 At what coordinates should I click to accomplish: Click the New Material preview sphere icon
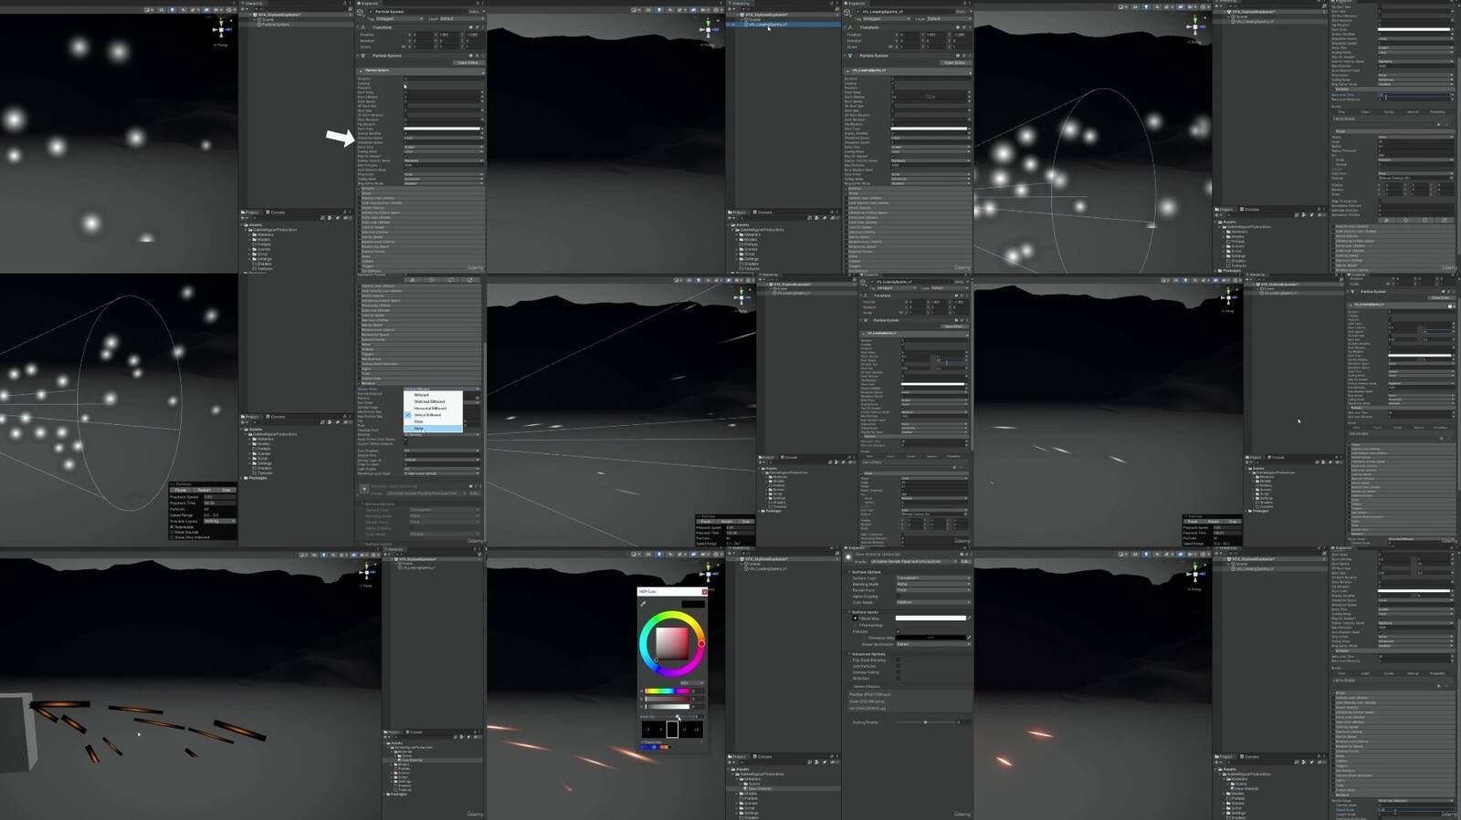[849, 558]
